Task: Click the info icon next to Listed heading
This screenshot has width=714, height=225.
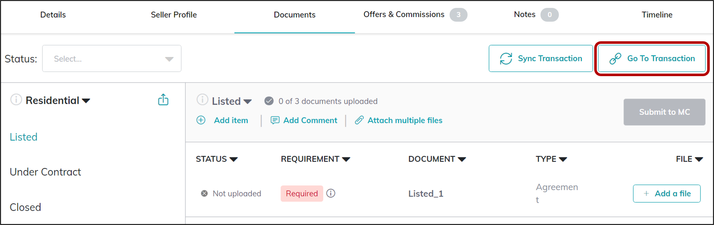Action: (202, 100)
